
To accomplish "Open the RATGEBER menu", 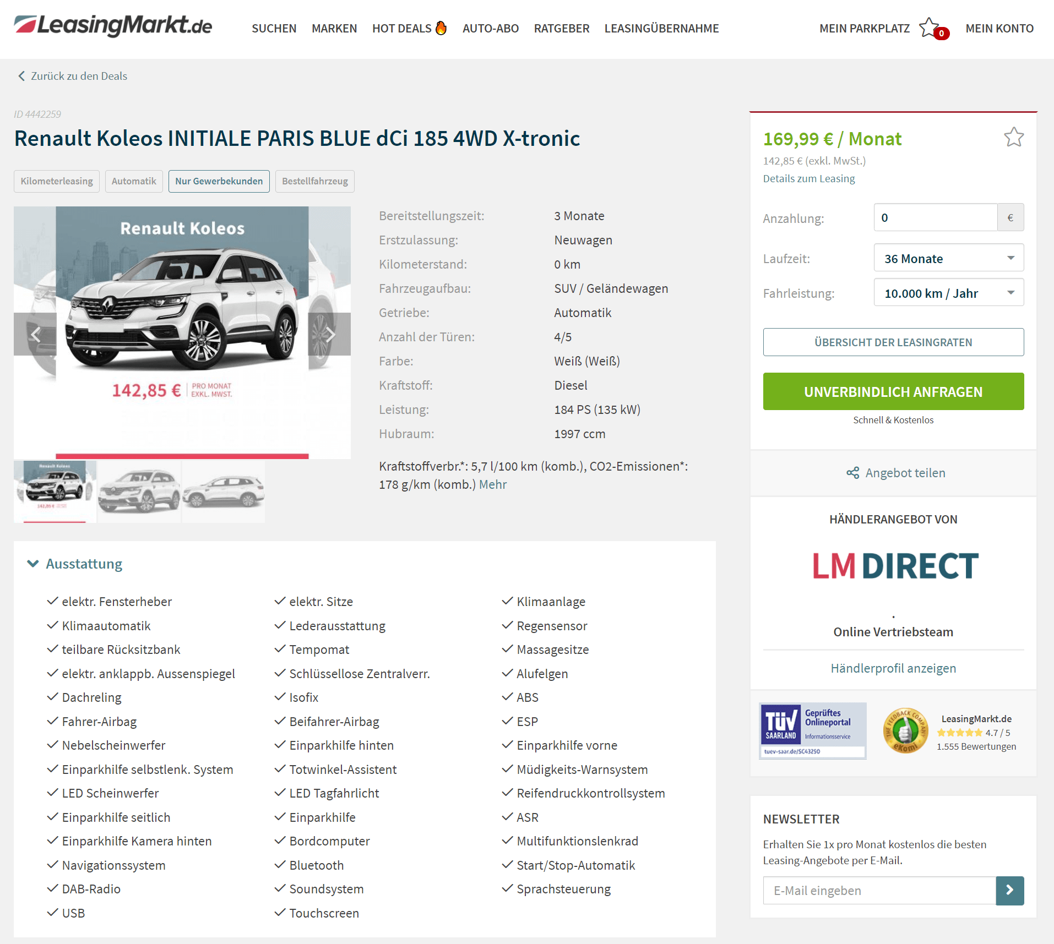I will (562, 28).
